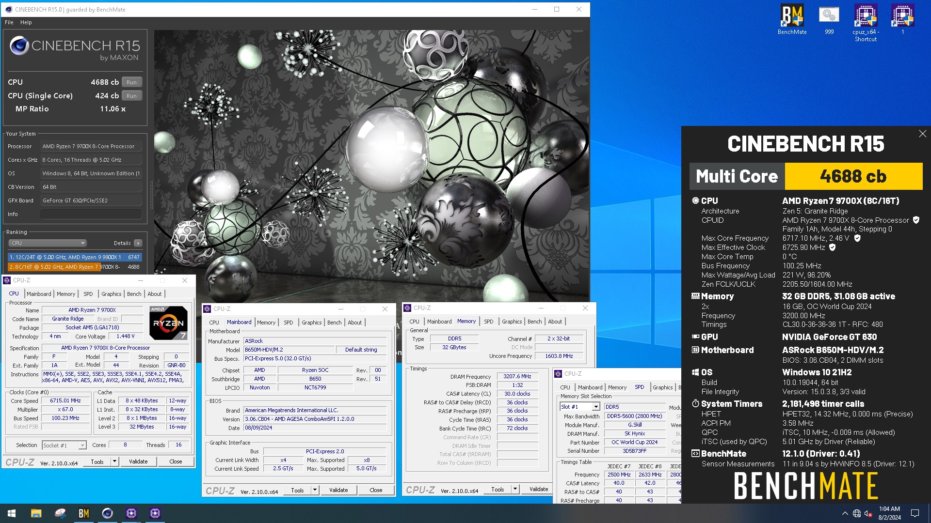Click Close button in CPU-Z Mainboard window
The image size is (931, 523).
(x=376, y=490)
